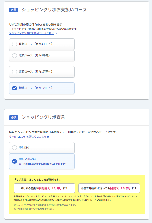Select the 長期コース (月々3千円〜) radio option
This screenshot has height=223, width=152.
(42, 44)
